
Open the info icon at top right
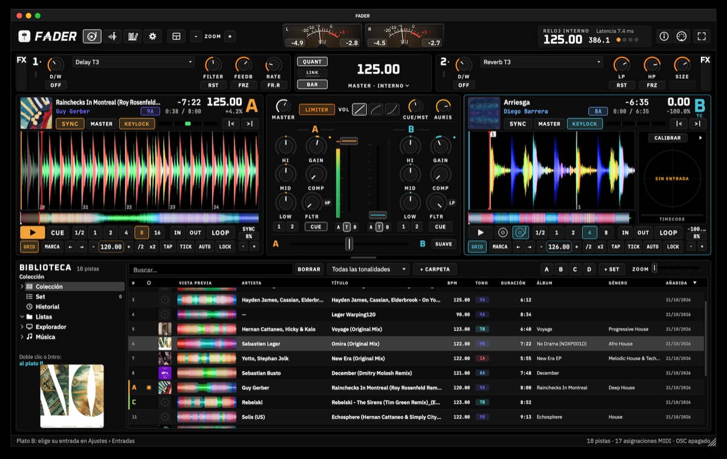(664, 36)
